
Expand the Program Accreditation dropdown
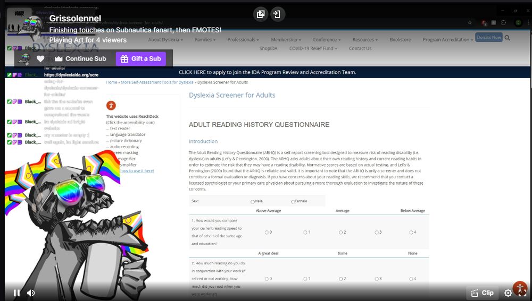pos(447,40)
